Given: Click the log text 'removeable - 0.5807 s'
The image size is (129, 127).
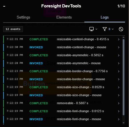Looking at the screenshot, I should 72,103.
